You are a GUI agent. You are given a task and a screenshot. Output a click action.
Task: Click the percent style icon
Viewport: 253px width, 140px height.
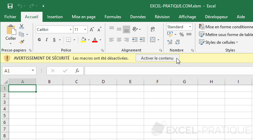point(181,34)
